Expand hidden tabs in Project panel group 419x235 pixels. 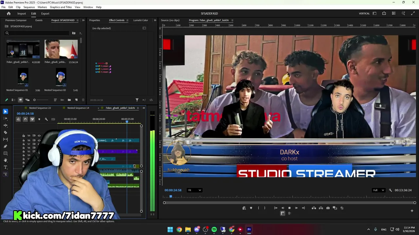pyautogui.click(x=83, y=20)
